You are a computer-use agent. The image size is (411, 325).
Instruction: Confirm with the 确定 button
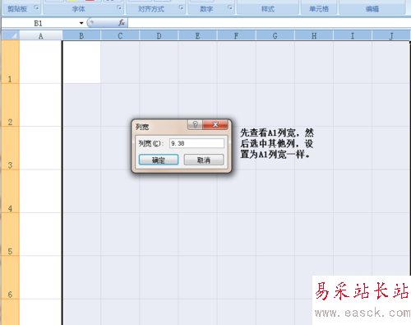(x=159, y=160)
